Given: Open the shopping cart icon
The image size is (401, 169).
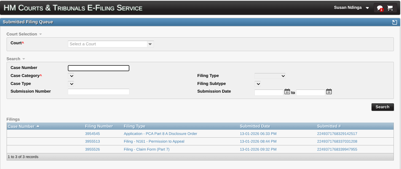Looking at the screenshot, I should (x=390, y=8).
